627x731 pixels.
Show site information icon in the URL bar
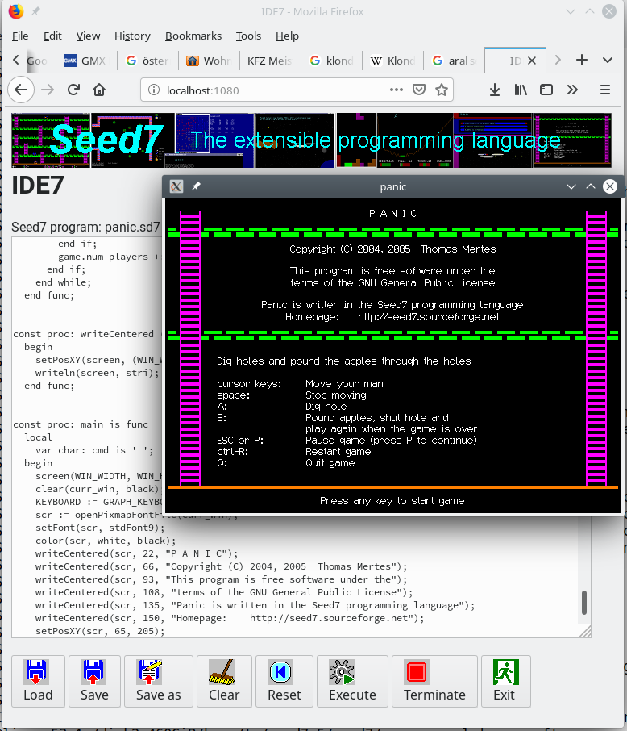(x=154, y=90)
